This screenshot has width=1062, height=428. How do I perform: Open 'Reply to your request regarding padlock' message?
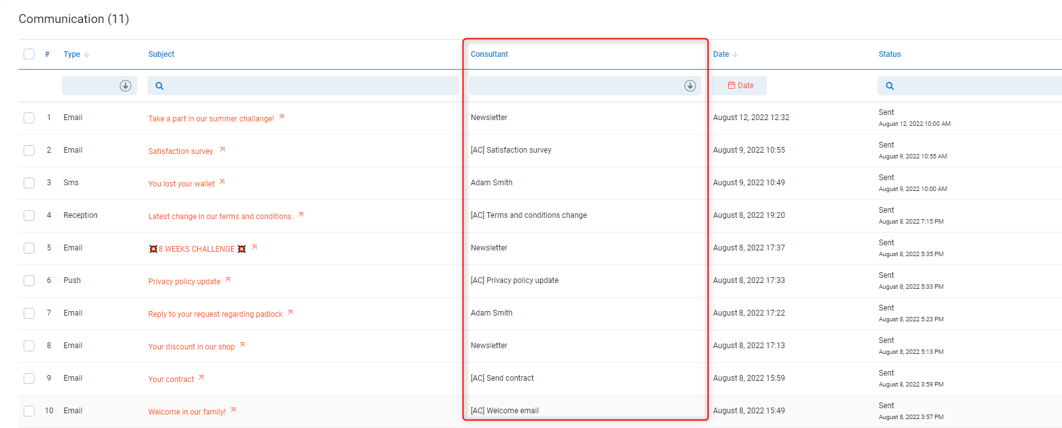click(215, 314)
